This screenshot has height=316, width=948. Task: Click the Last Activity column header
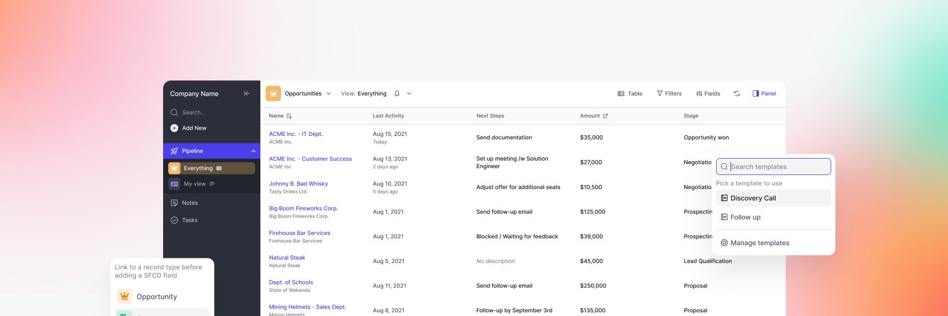click(x=388, y=116)
